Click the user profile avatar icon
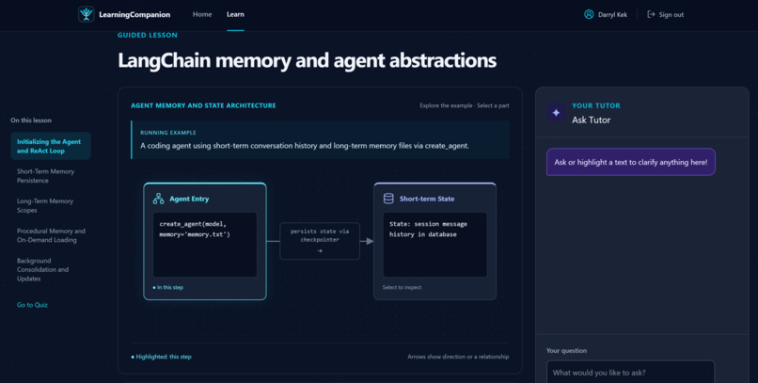Viewport: 758px width, 383px height. [589, 14]
